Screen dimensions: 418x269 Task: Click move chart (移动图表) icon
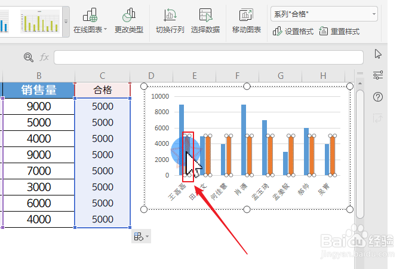coord(246,15)
